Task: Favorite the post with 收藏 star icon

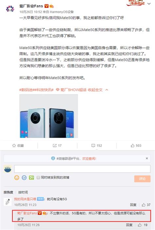Action: (x=18, y=146)
